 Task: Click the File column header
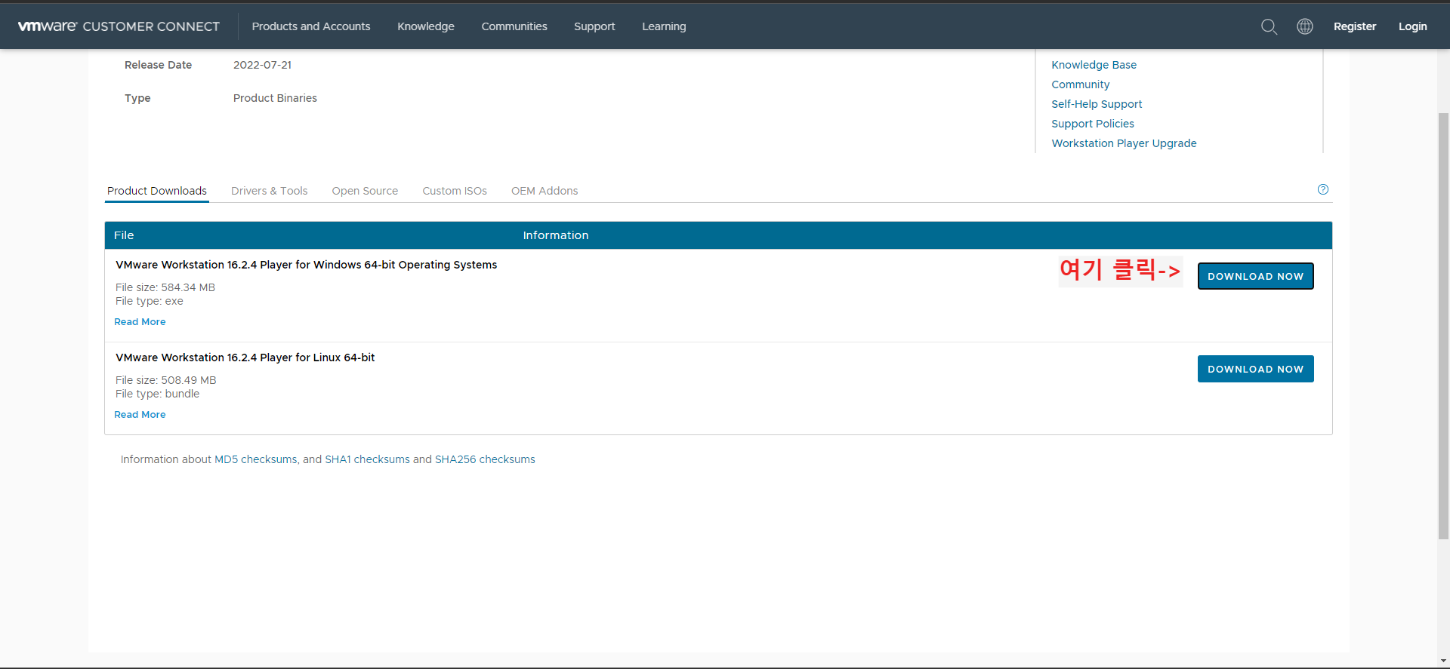[124, 235]
